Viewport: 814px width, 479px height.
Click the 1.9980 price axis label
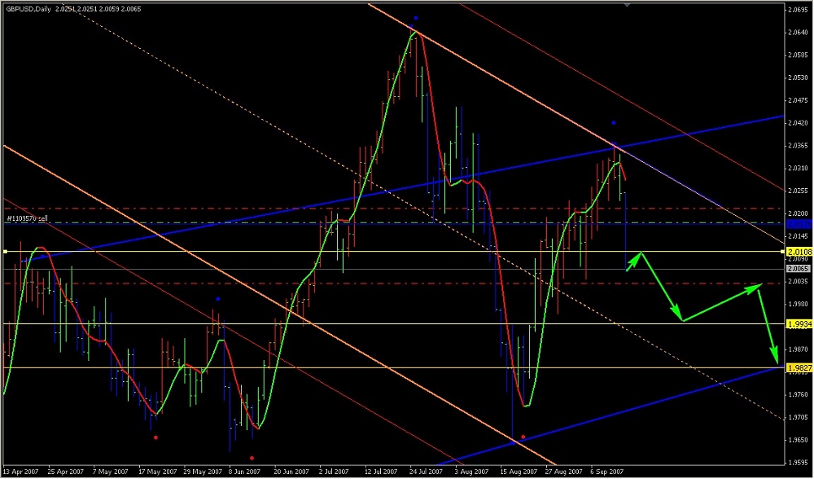point(799,305)
